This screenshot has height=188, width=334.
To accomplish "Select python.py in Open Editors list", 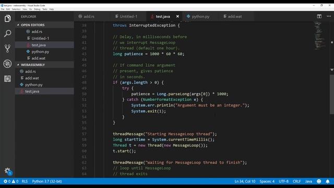I will [x=44, y=52].
